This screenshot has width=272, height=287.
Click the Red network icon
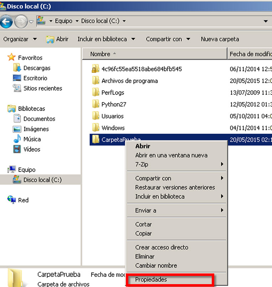coord(12,200)
